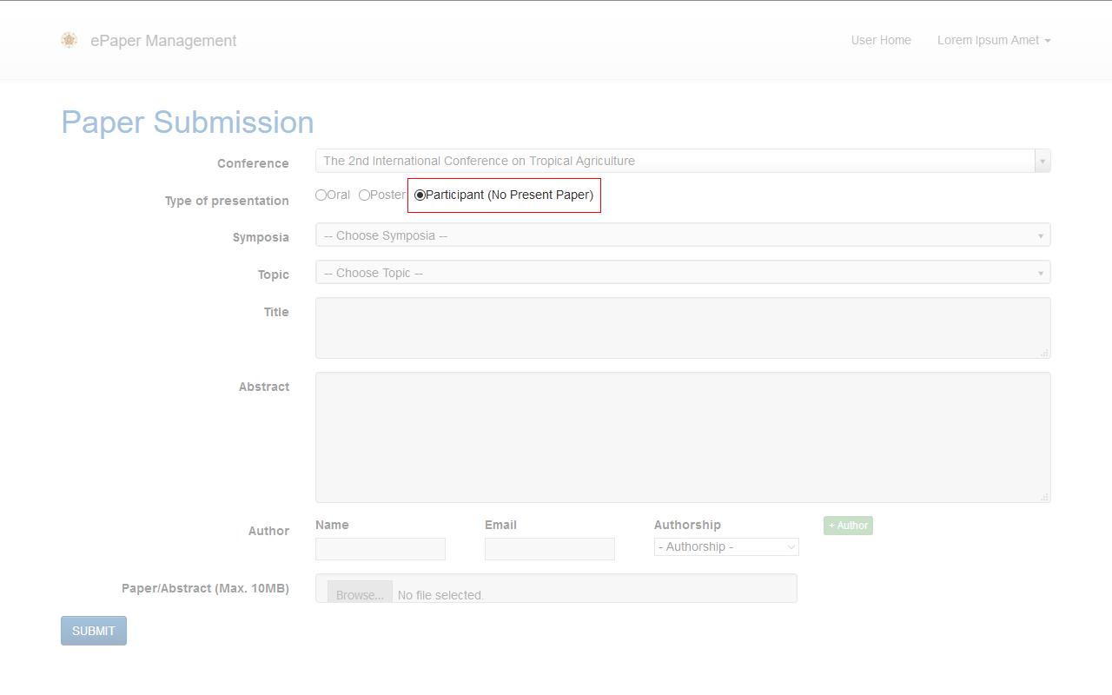
Task: Click Browse to choose a file
Action: [360, 594]
